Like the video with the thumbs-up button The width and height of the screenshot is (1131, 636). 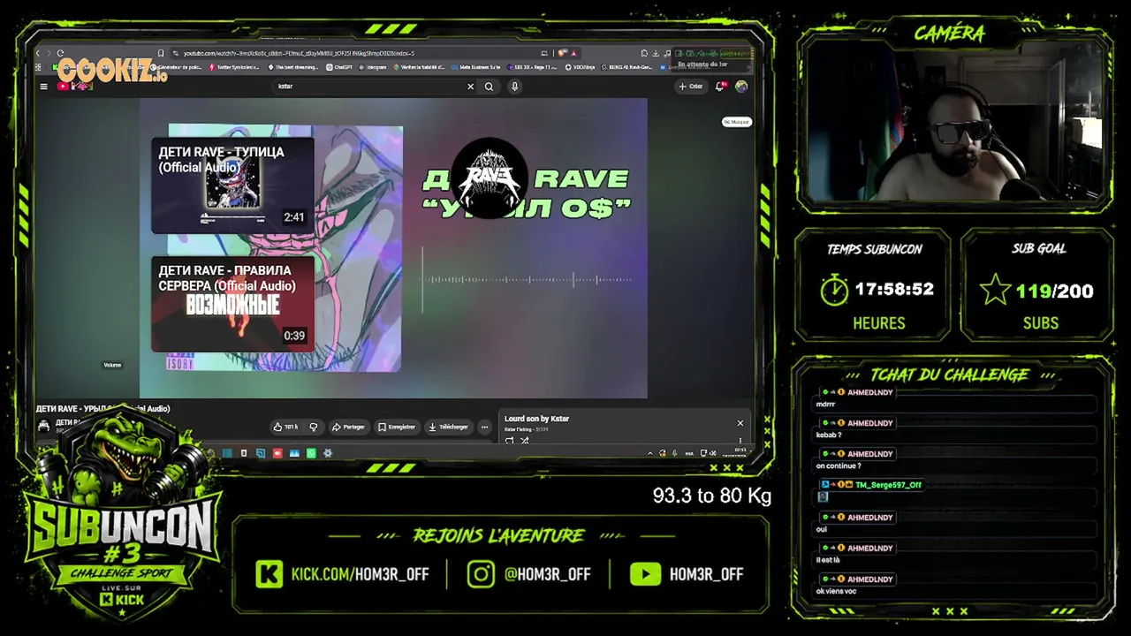(285, 427)
